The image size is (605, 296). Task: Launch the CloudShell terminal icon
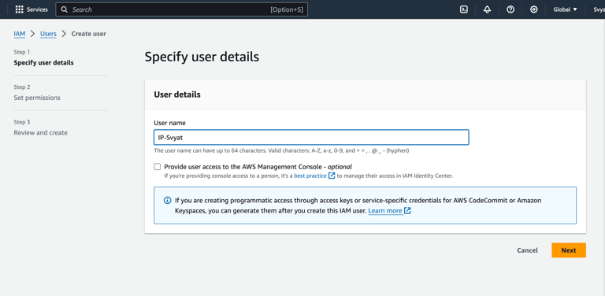pos(464,9)
